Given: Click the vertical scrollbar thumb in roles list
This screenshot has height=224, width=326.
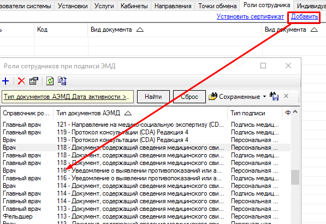Looking at the screenshot, I should point(295,177).
